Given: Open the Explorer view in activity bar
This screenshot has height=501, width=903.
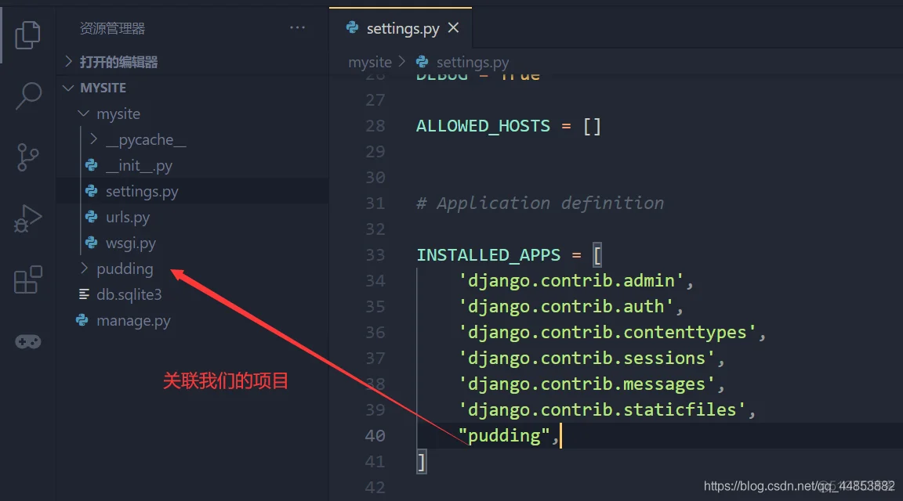Looking at the screenshot, I should point(27,35).
